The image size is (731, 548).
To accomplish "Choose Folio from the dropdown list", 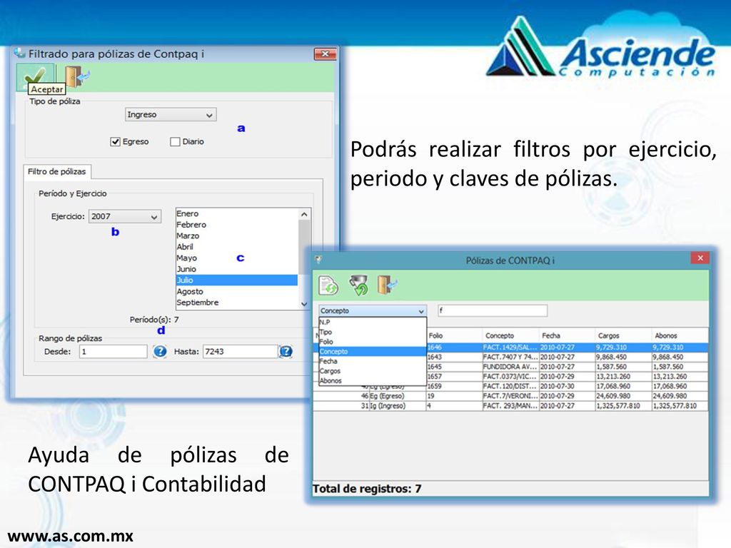I will (373, 342).
